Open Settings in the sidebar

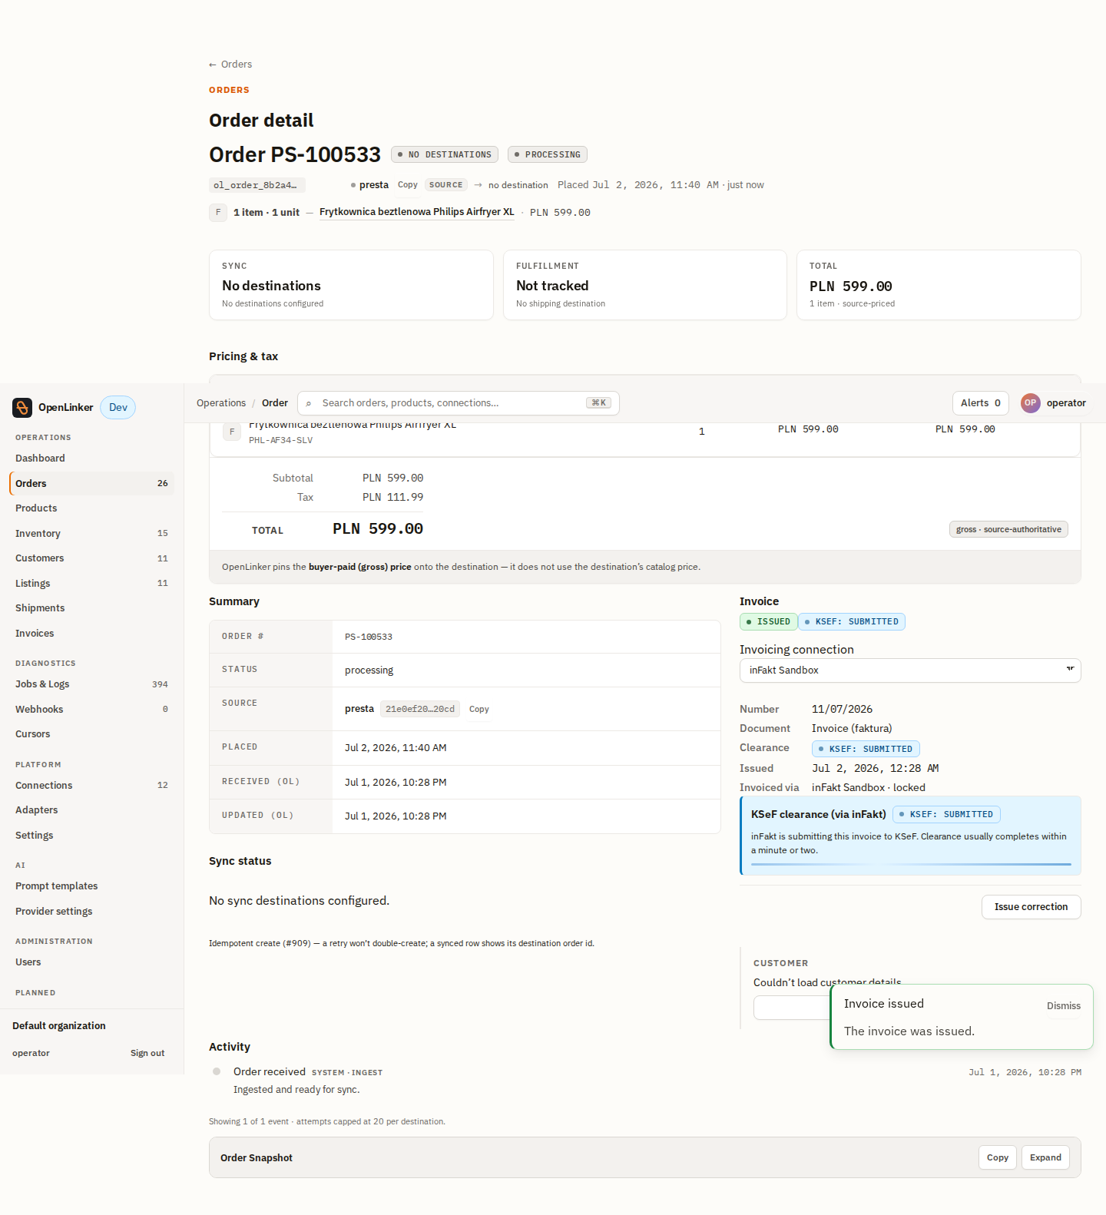pos(91,836)
